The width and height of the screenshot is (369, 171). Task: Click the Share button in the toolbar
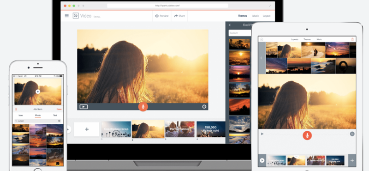179,16
